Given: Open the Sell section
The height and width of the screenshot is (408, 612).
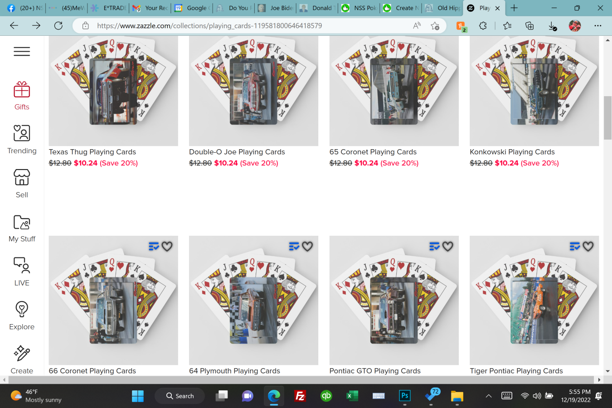Looking at the screenshot, I should [22, 184].
